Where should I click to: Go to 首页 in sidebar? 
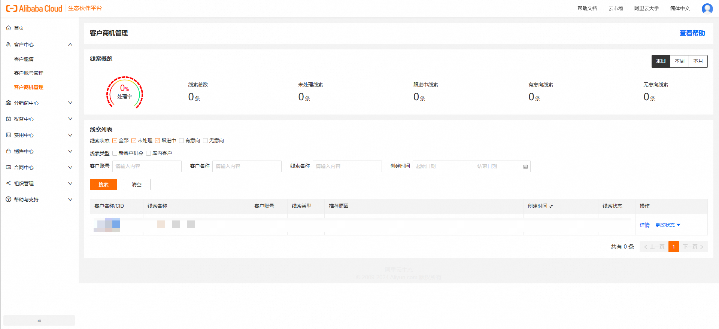point(19,28)
